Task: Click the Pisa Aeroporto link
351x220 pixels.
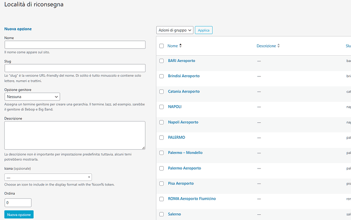Action: 181,183
